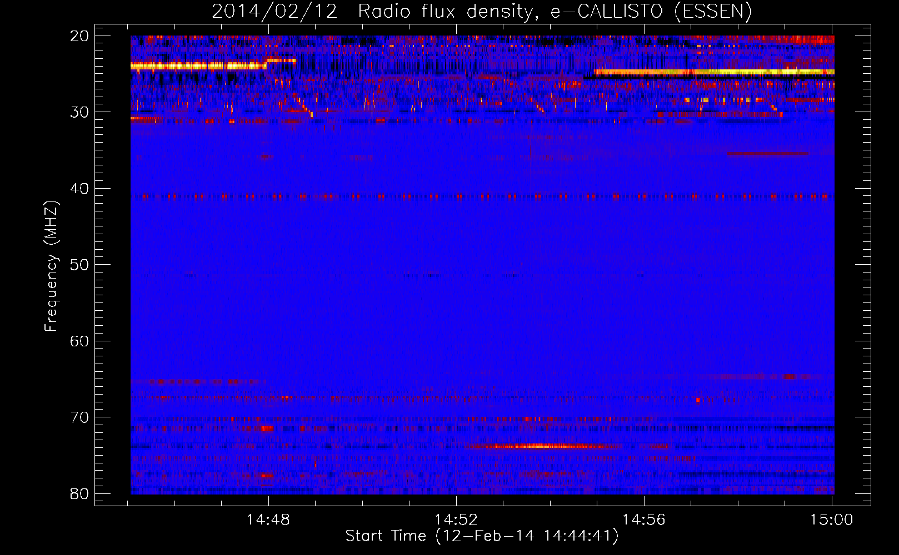The height and width of the screenshot is (555, 899).
Task: Click the frequency tick label '20'
Action: 80,36
